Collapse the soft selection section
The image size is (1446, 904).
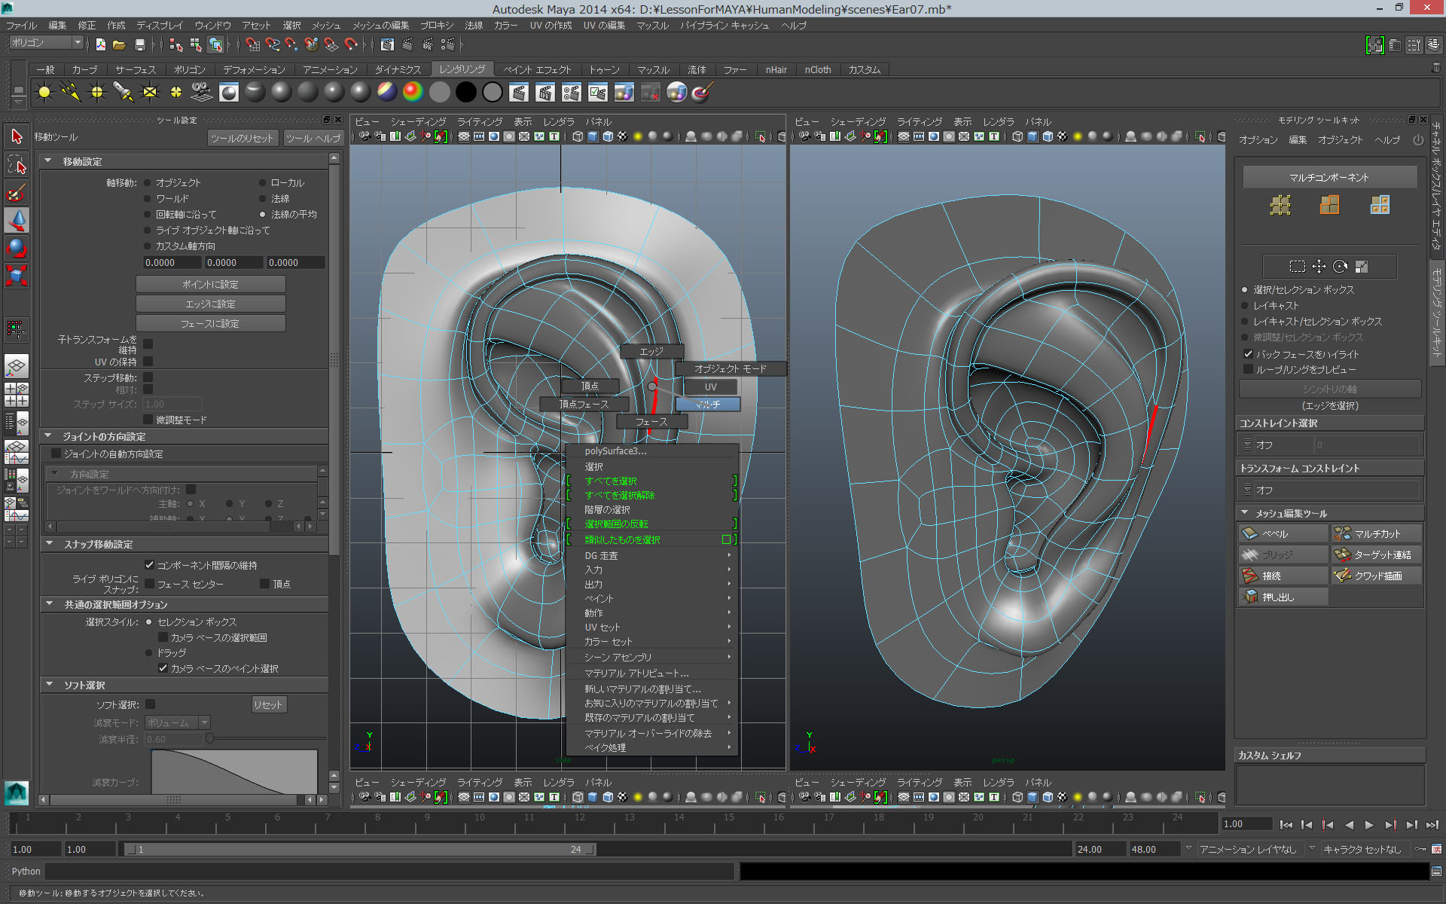pos(49,685)
